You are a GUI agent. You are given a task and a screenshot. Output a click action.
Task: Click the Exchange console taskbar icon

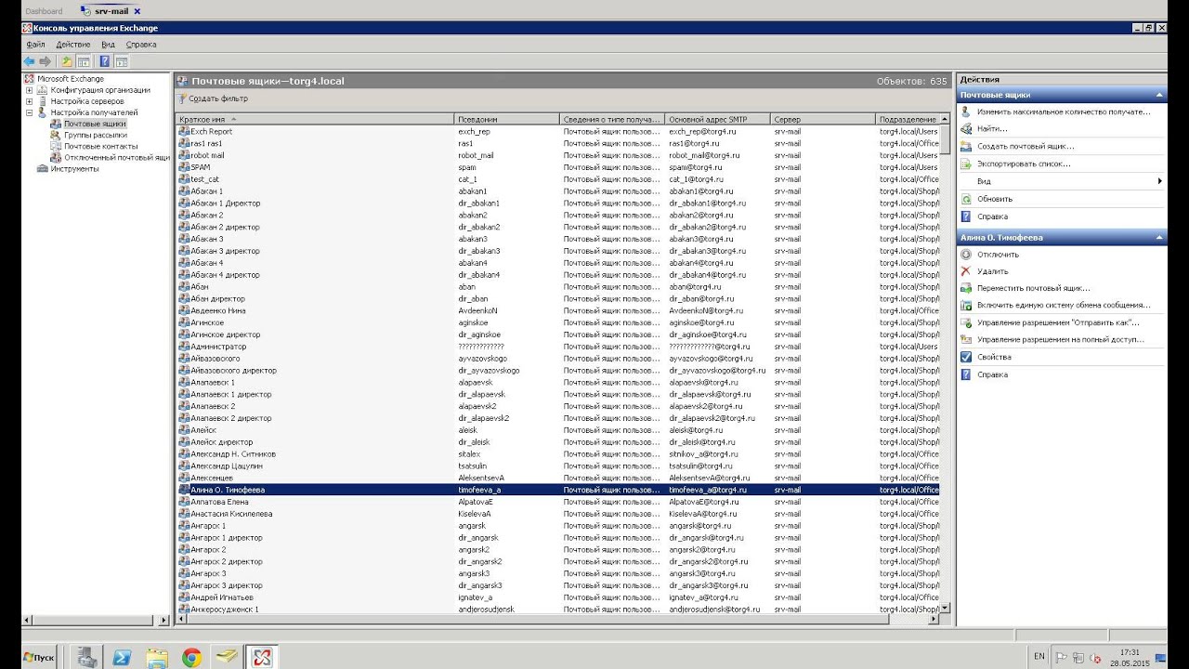coord(262,657)
